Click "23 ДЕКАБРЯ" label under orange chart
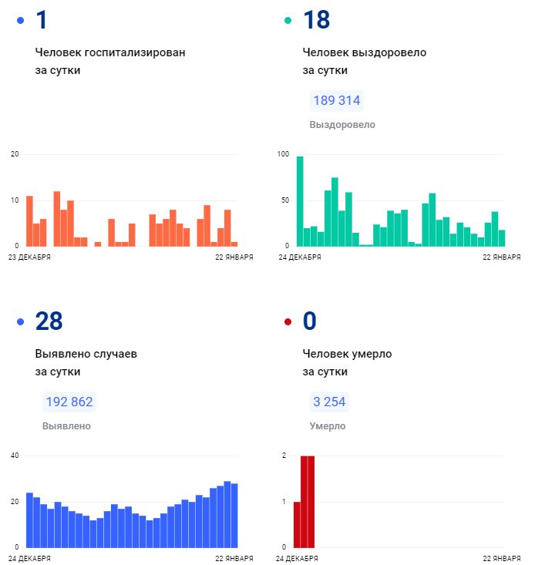535x565 pixels. [29, 257]
